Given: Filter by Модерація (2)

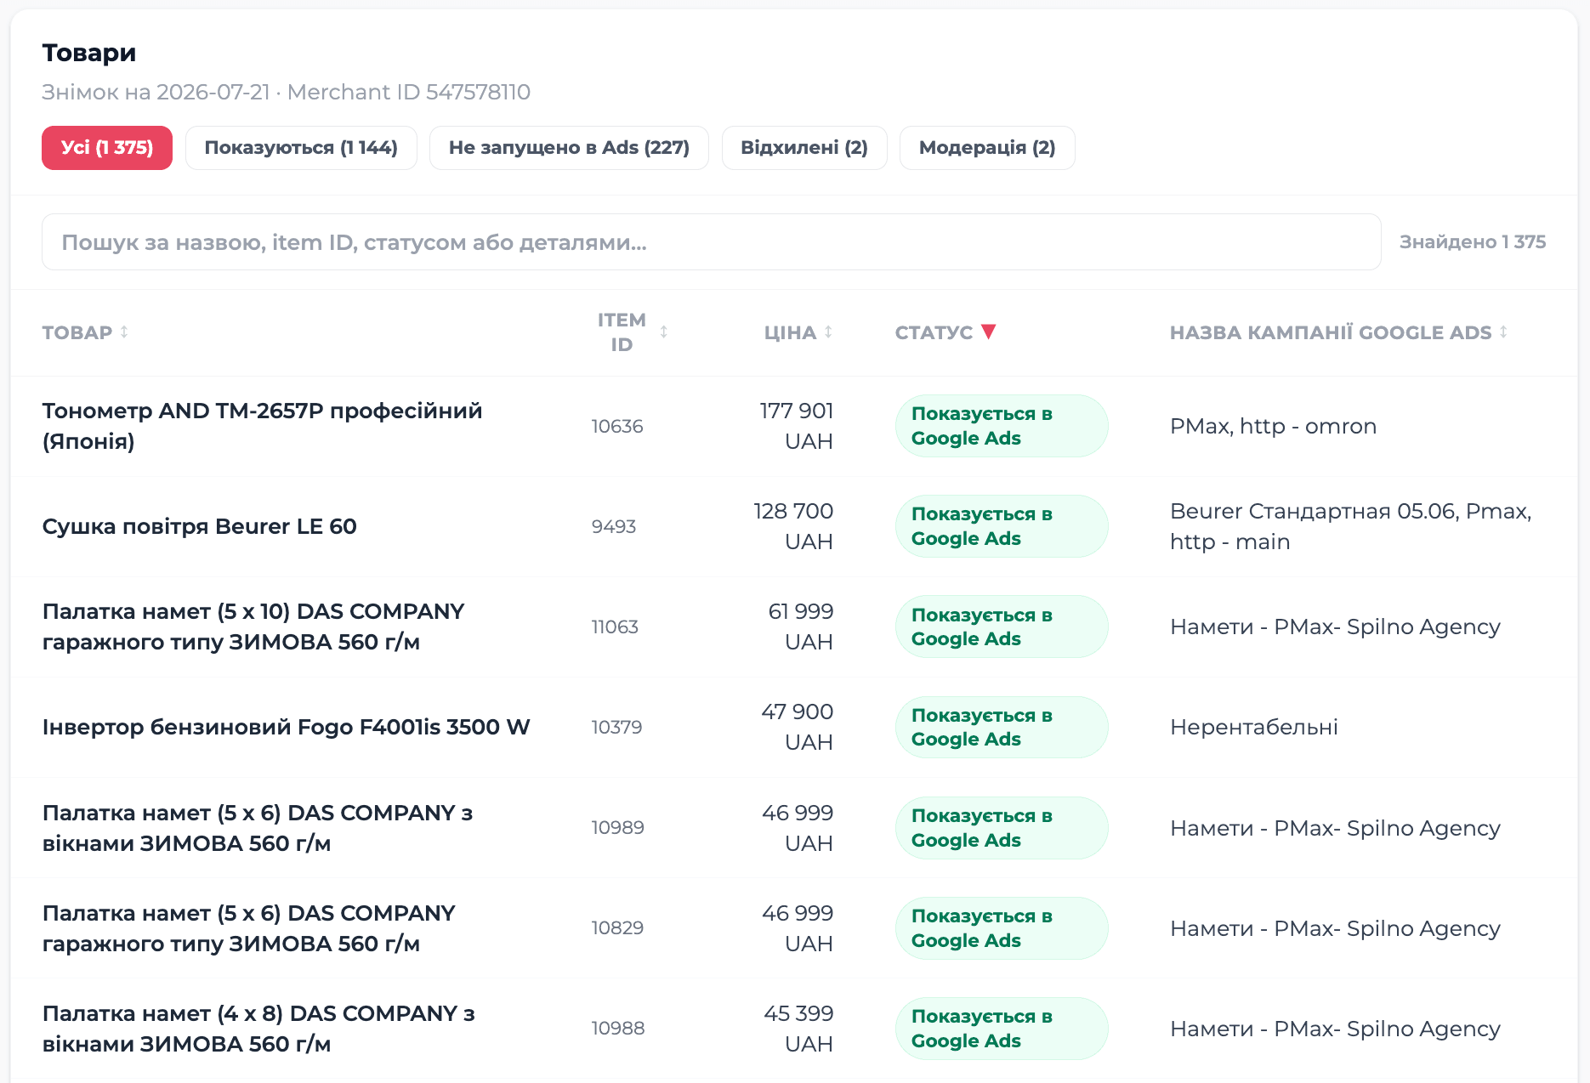Looking at the screenshot, I should click(x=987, y=148).
